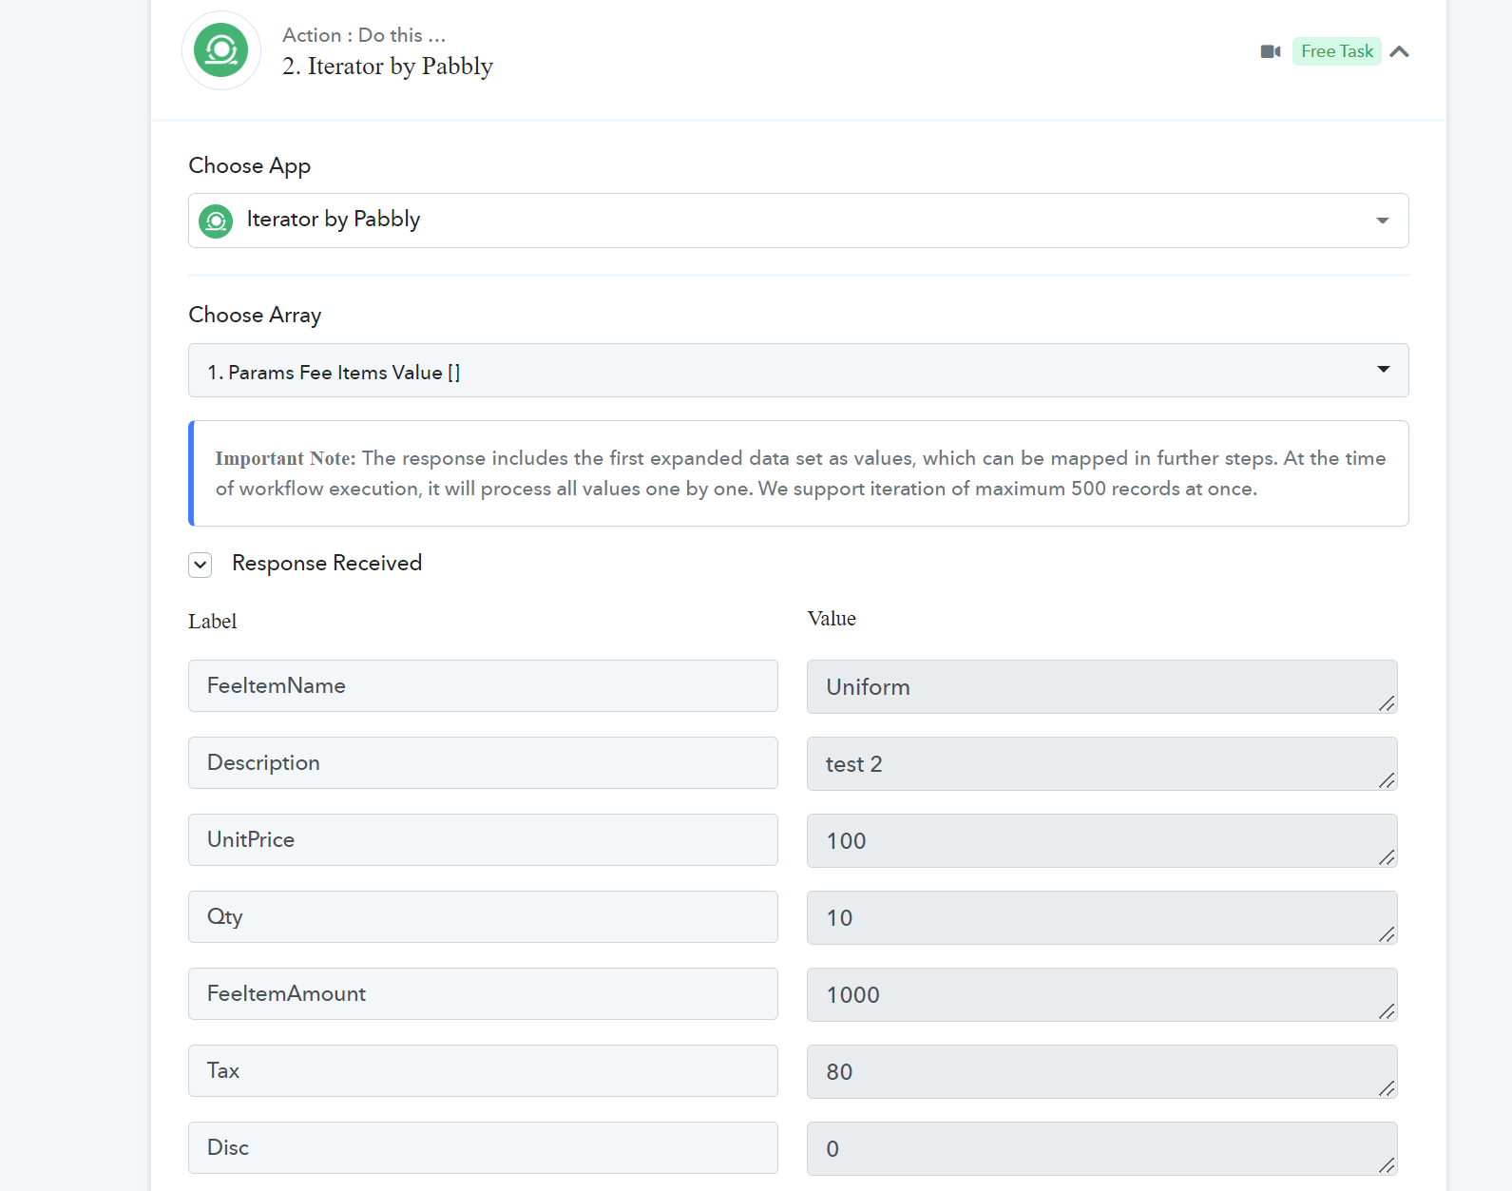1512x1191 pixels.
Task: Click the Uniform value field
Action: click(1102, 687)
